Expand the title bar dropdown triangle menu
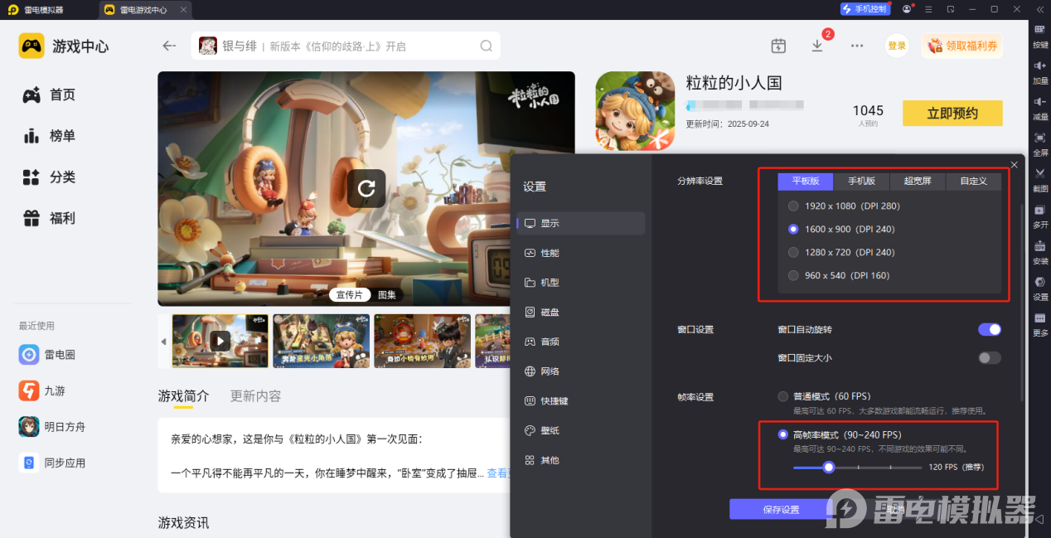Viewport: 1051px width, 538px height. point(930,9)
